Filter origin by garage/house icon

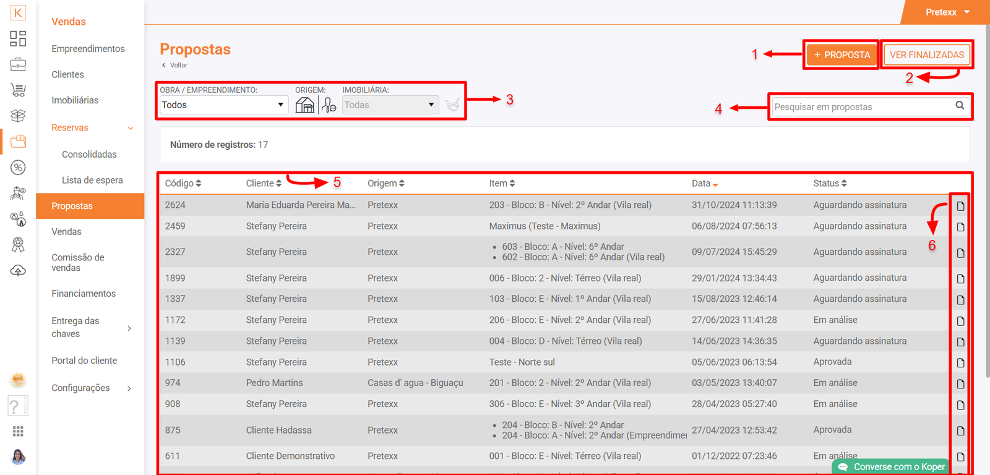[x=304, y=105]
